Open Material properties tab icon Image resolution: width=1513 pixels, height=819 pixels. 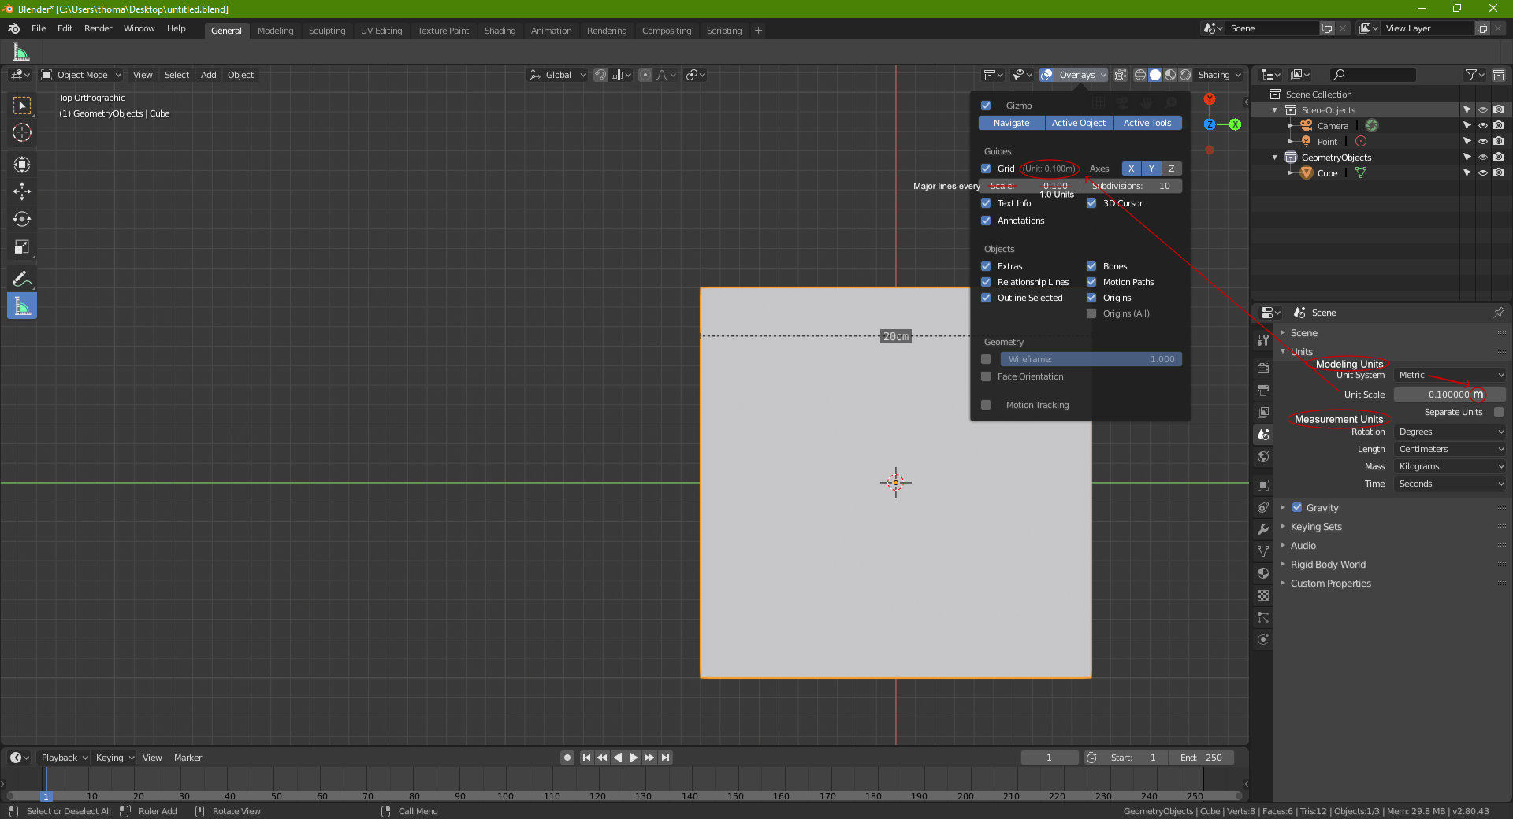point(1263,573)
